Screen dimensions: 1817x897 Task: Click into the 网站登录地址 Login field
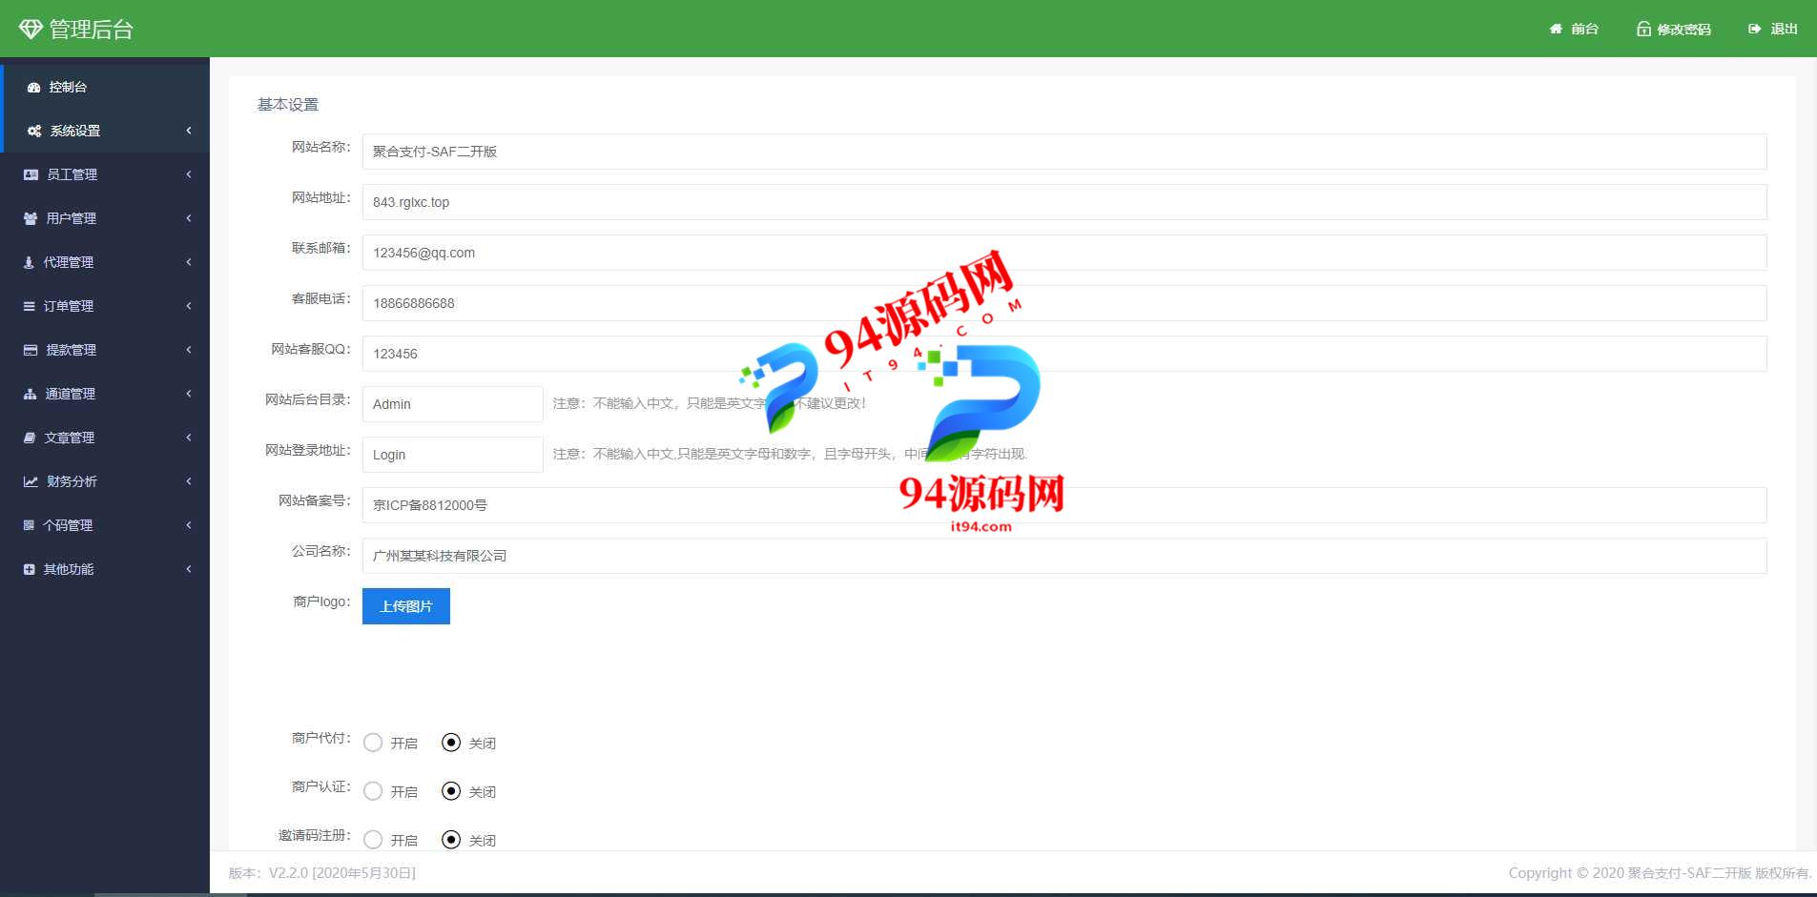(x=453, y=455)
